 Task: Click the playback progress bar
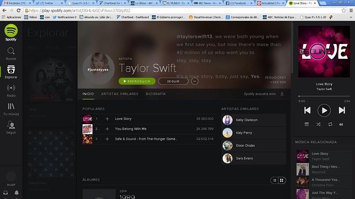(x=324, y=96)
